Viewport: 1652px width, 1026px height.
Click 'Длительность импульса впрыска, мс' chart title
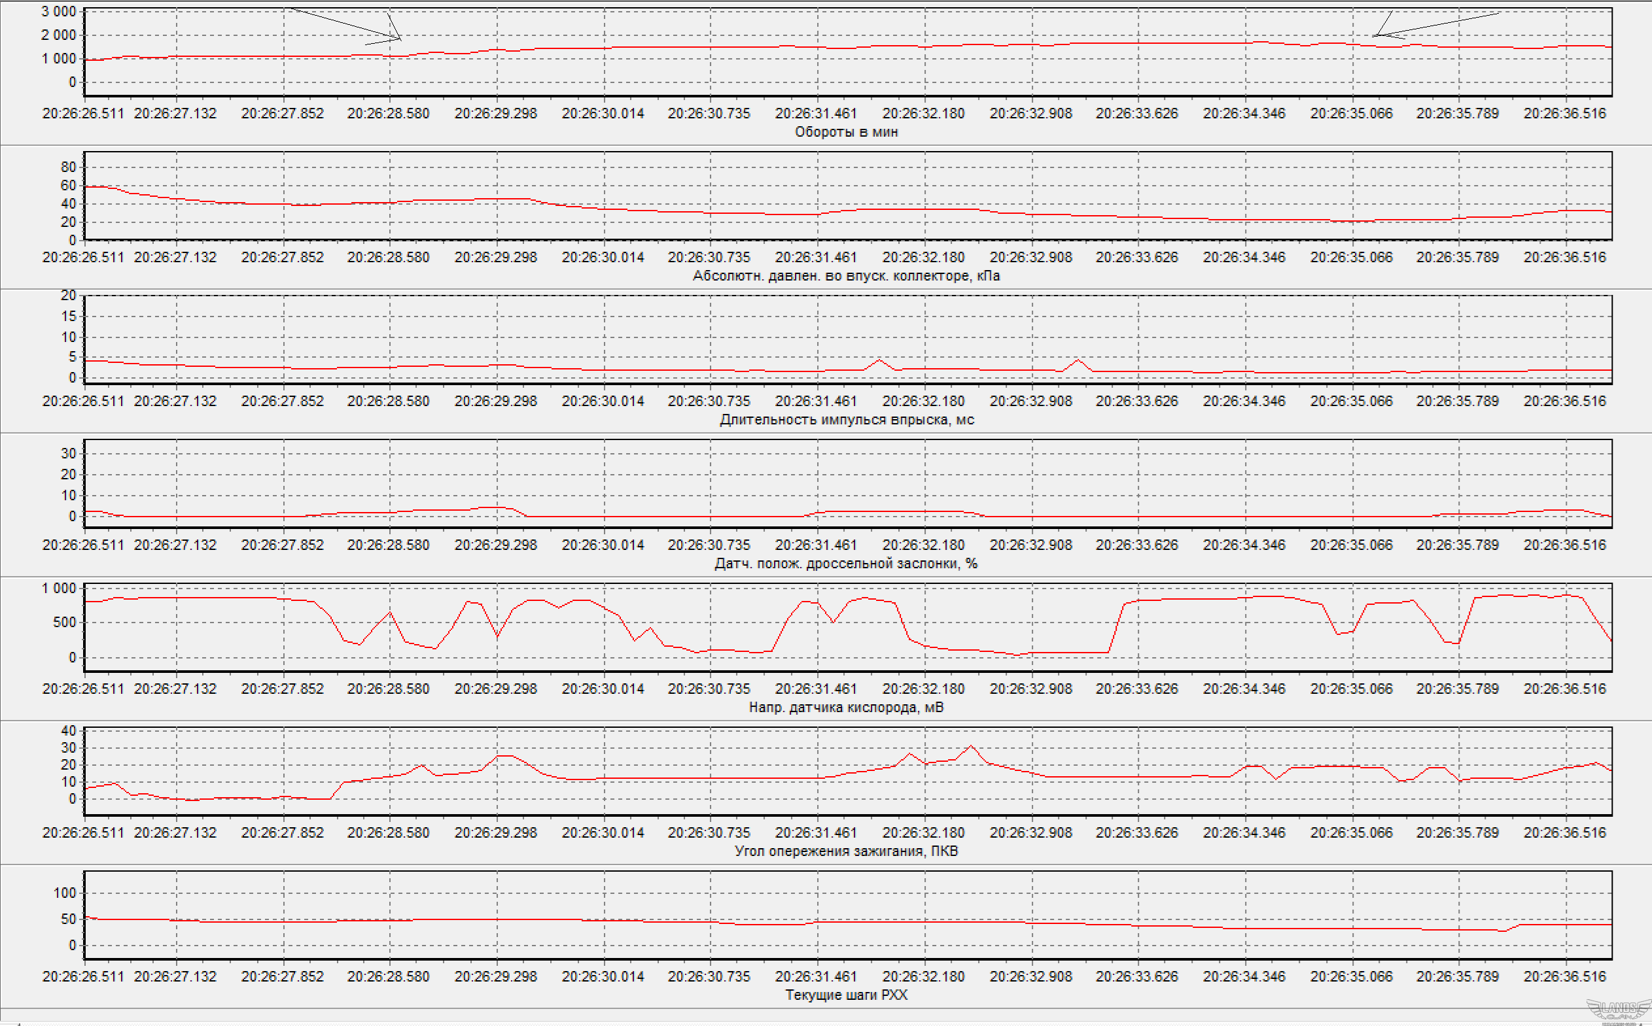click(846, 420)
